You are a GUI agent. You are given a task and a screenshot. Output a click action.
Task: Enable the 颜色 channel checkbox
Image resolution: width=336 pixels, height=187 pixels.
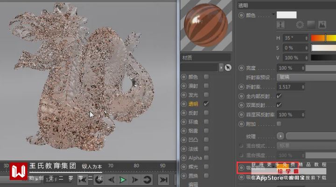tap(206, 77)
